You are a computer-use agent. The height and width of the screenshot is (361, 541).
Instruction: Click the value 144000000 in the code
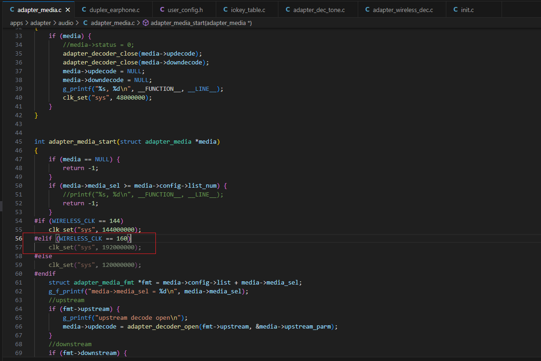coord(118,230)
